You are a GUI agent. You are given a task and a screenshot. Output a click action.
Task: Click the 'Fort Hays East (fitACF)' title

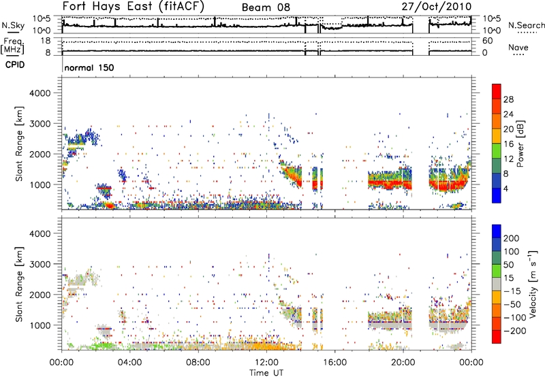click(x=134, y=6)
